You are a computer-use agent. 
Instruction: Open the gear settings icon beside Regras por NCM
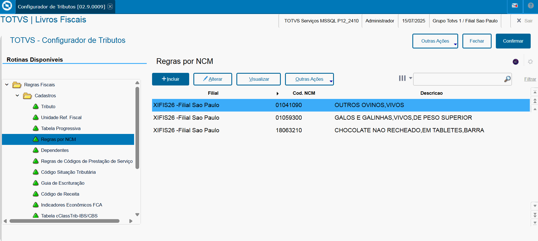click(x=530, y=62)
